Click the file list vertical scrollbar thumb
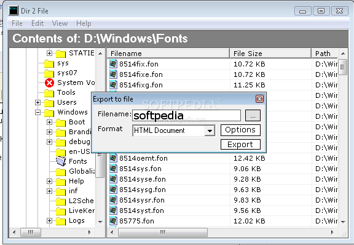The height and width of the screenshot is (245, 354). click(x=343, y=67)
